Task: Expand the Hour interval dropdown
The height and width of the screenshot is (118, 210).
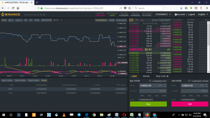Action: click(x=19, y=20)
